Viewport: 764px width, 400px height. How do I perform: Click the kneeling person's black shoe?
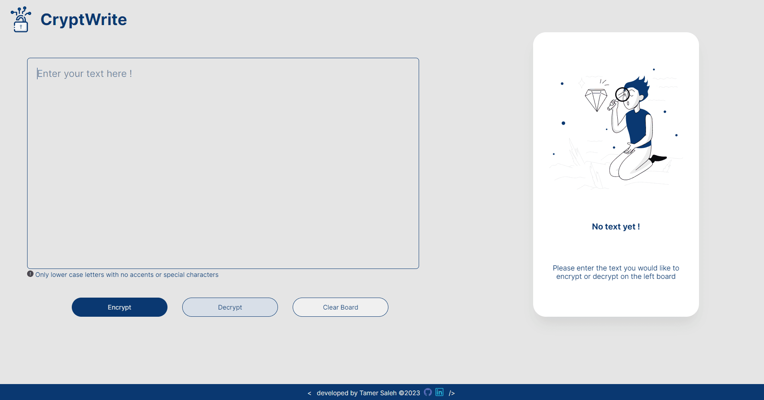tap(659, 159)
